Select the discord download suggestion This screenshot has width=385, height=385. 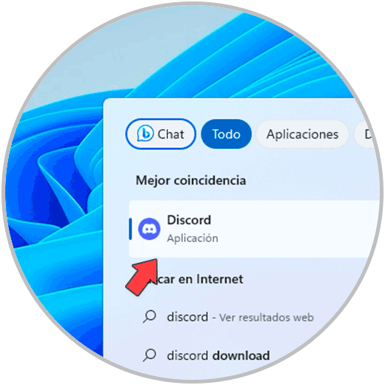[218, 355]
